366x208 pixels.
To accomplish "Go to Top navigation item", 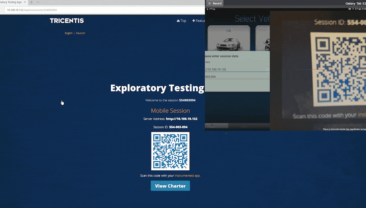I will click(182, 21).
